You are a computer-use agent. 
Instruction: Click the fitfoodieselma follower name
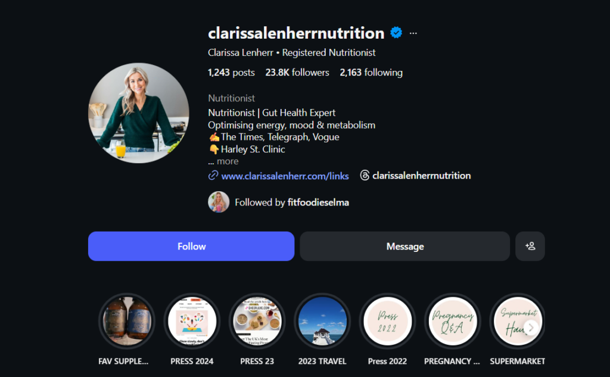(x=318, y=202)
